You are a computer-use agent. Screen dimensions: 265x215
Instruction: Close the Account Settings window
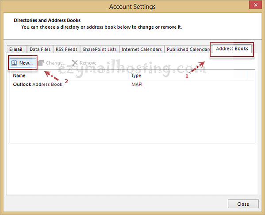(x=256, y=5)
